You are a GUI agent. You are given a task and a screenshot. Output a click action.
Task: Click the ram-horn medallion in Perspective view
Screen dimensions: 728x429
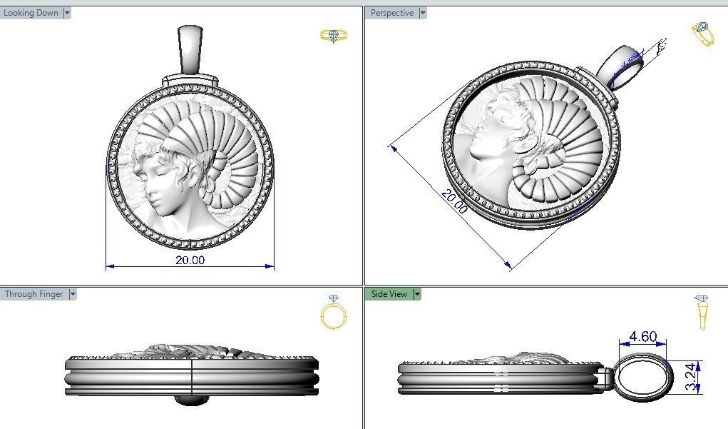pos(530,146)
